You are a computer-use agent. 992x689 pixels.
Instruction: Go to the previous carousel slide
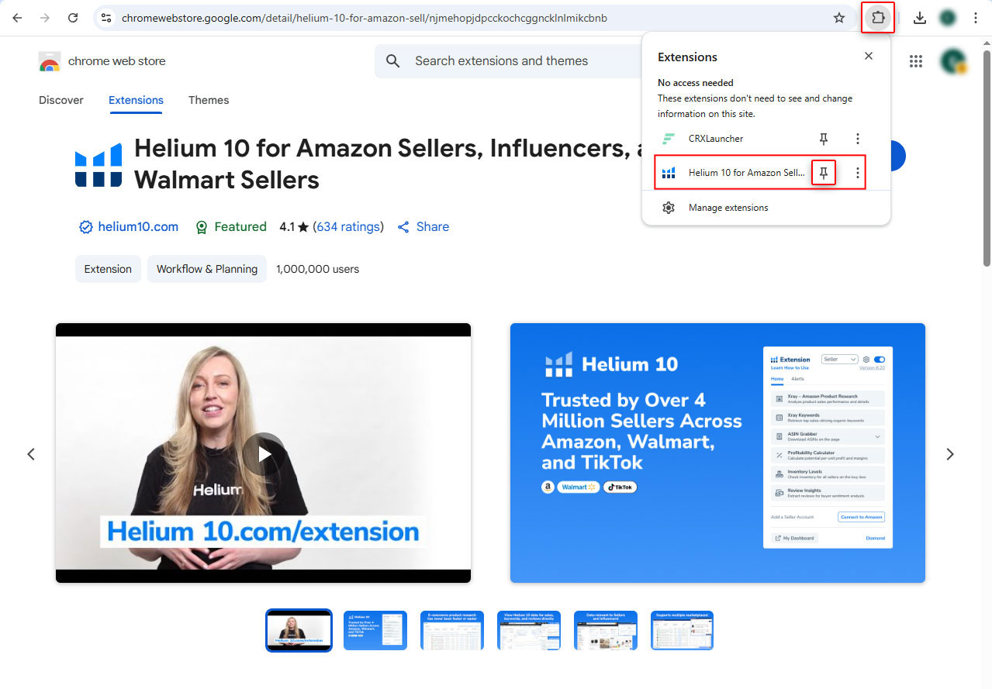tap(31, 454)
